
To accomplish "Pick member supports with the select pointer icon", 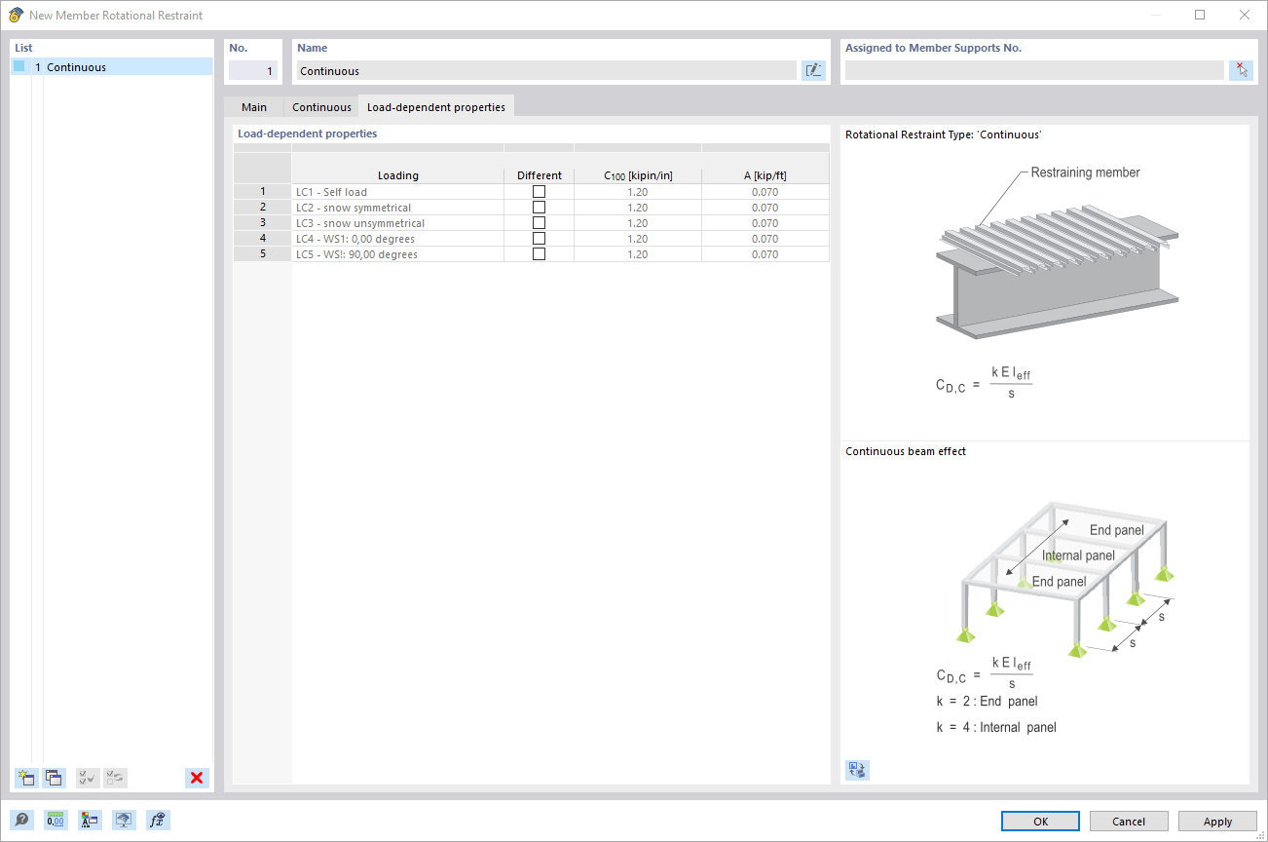I will 1241,69.
